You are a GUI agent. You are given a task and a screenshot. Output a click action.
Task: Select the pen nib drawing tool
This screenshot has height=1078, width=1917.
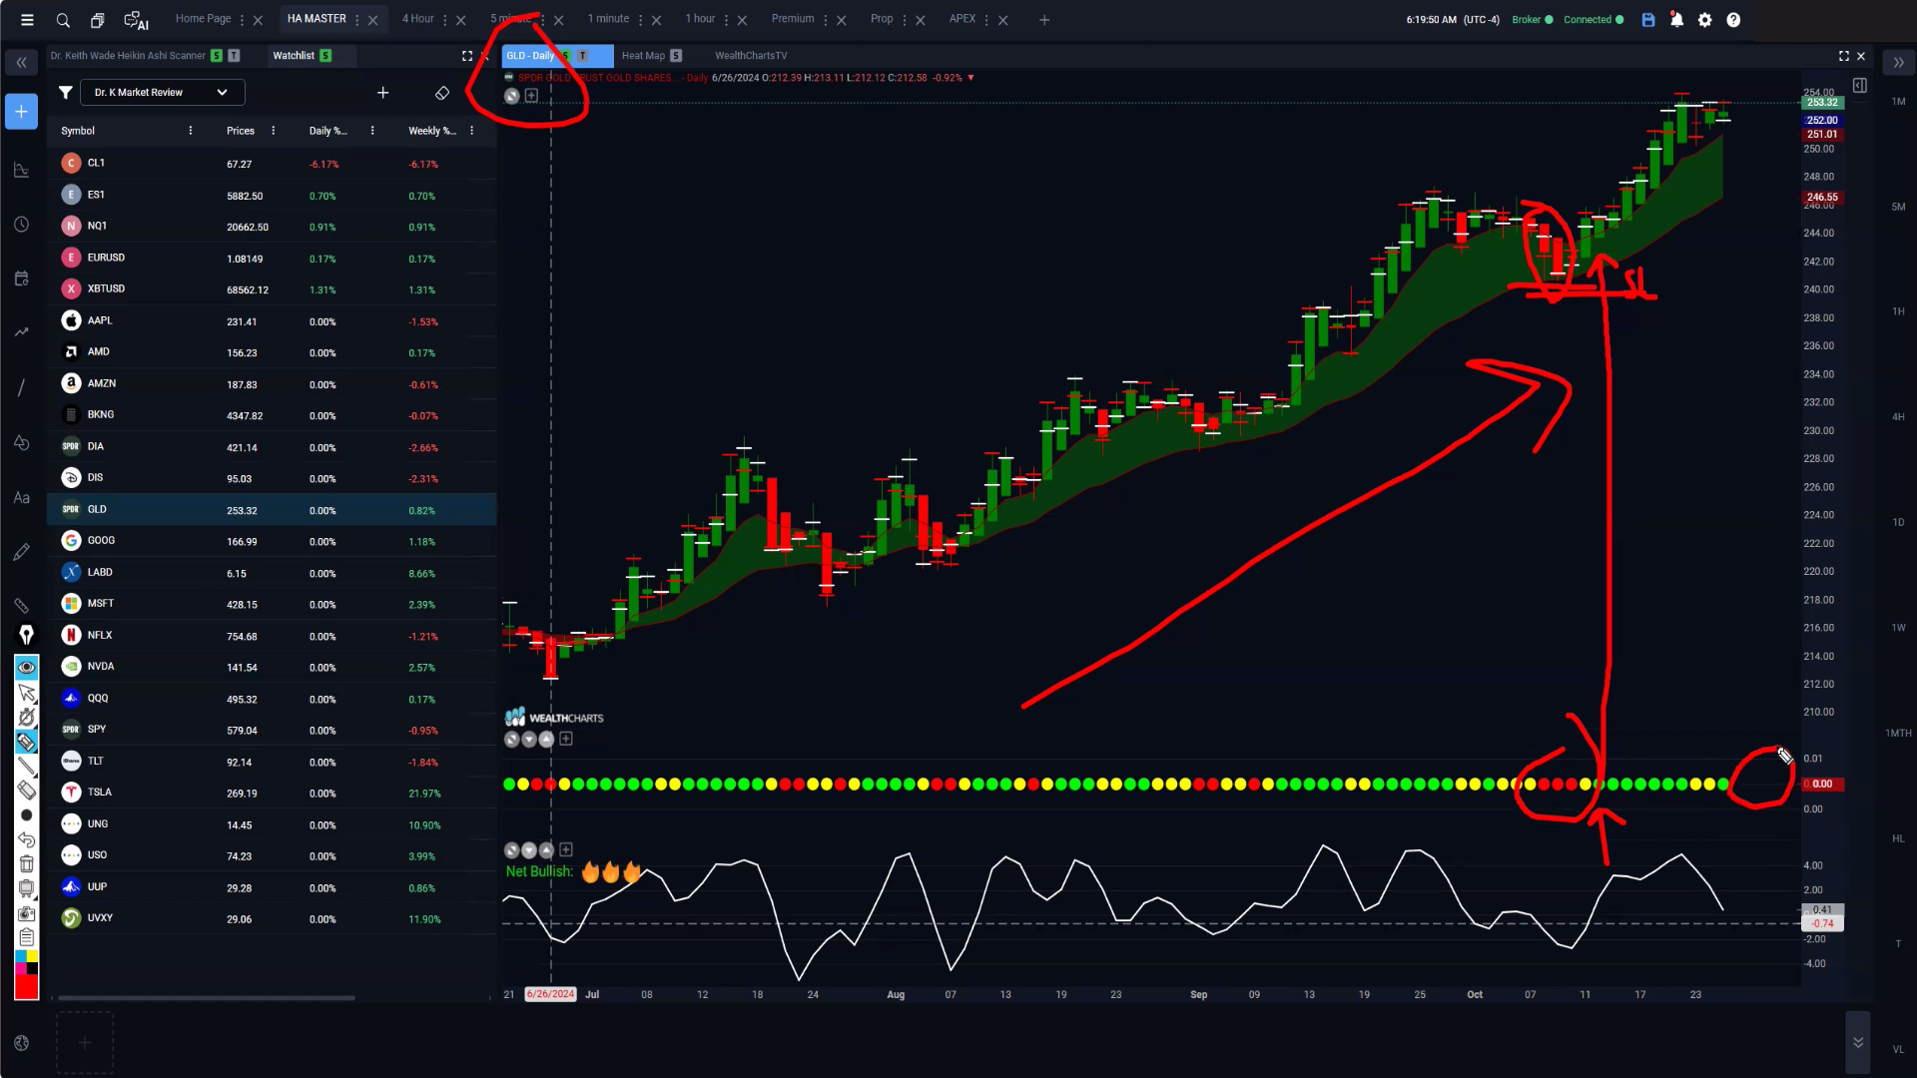(x=26, y=635)
